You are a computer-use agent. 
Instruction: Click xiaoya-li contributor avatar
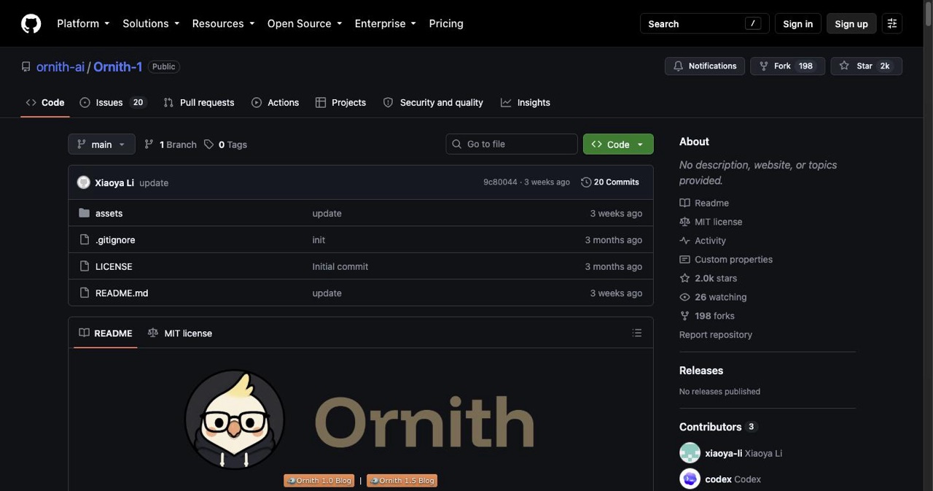point(690,453)
